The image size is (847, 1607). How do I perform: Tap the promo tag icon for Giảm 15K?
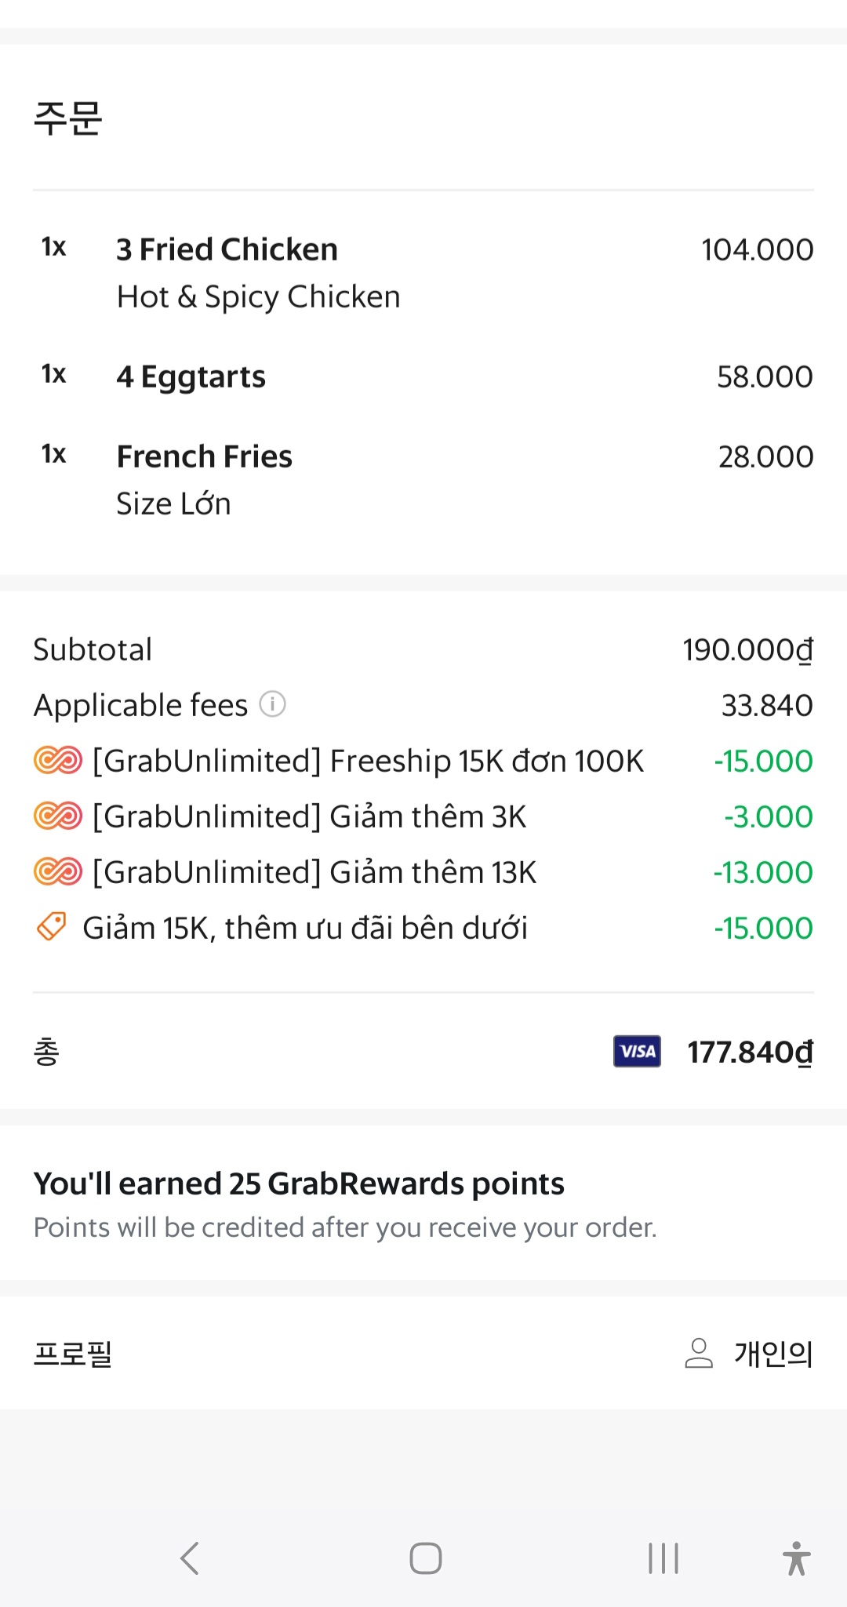52,927
